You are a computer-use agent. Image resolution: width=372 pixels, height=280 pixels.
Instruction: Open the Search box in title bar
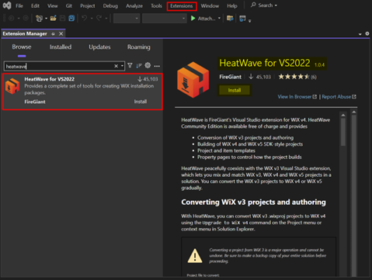[x=264, y=5]
